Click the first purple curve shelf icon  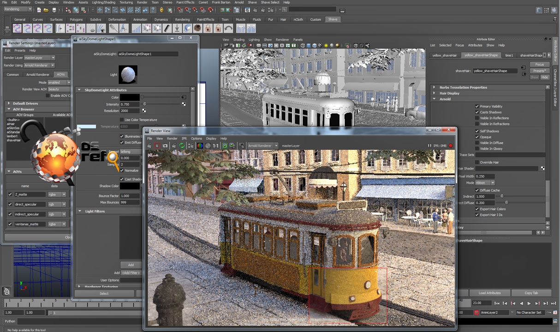pyautogui.click(x=17, y=28)
